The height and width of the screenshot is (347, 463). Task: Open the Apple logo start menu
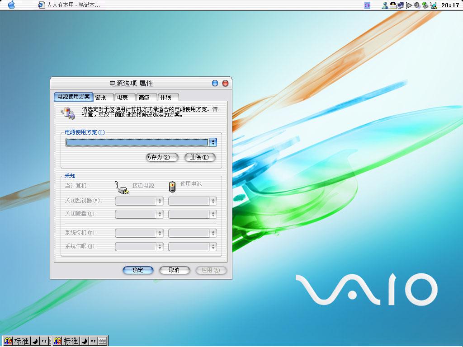coord(11,5)
